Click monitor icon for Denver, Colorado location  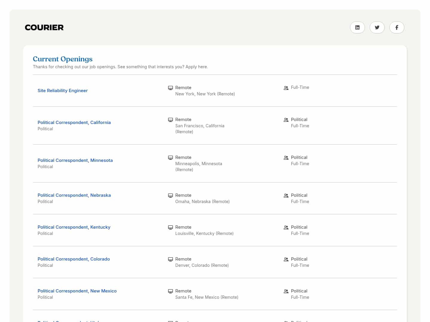click(x=171, y=259)
